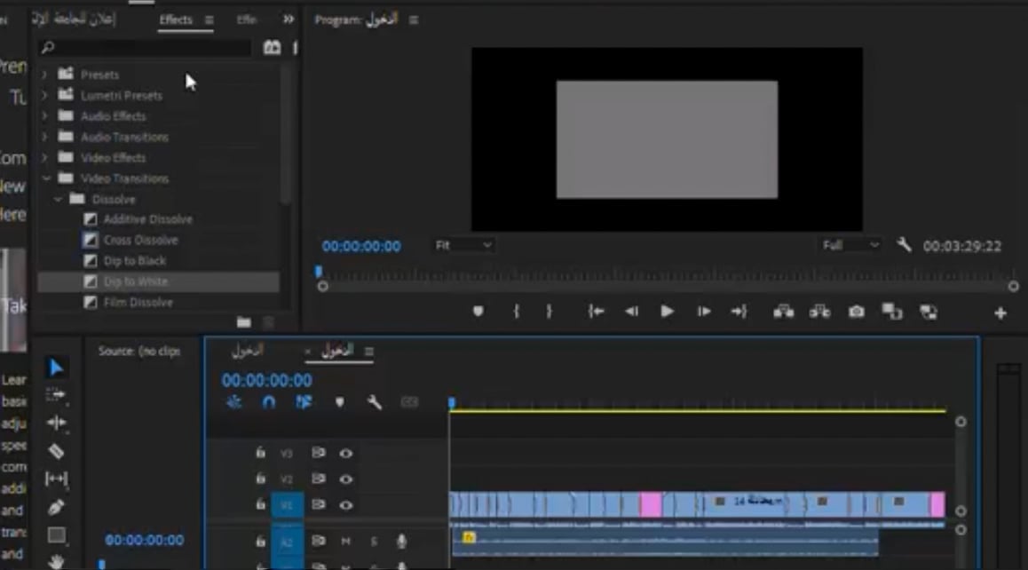The width and height of the screenshot is (1028, 570).
Task: Go to In point
Action: point(596,312)
